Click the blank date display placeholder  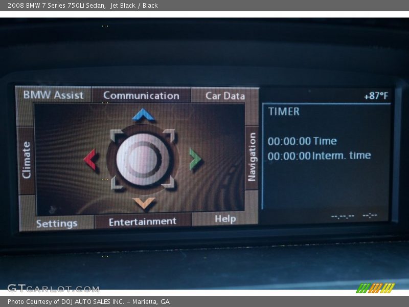tap(343, 216)
